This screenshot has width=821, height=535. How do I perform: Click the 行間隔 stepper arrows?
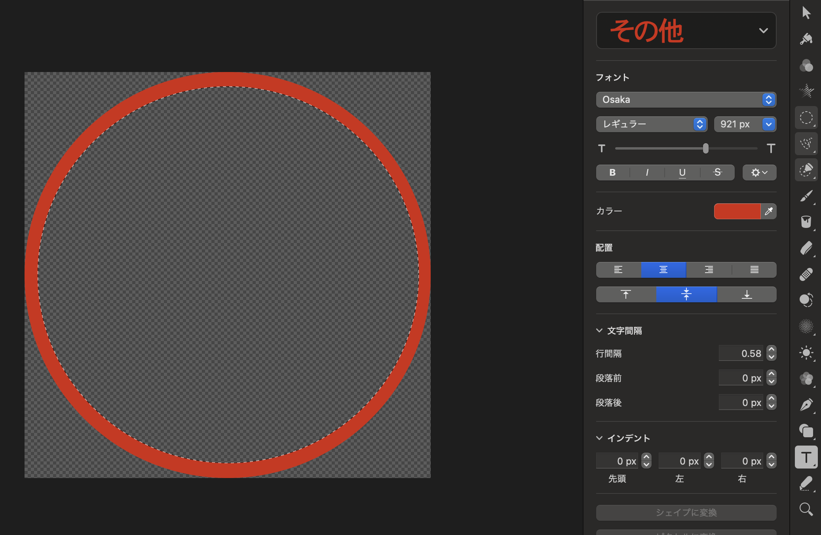[x=771, y=353]
